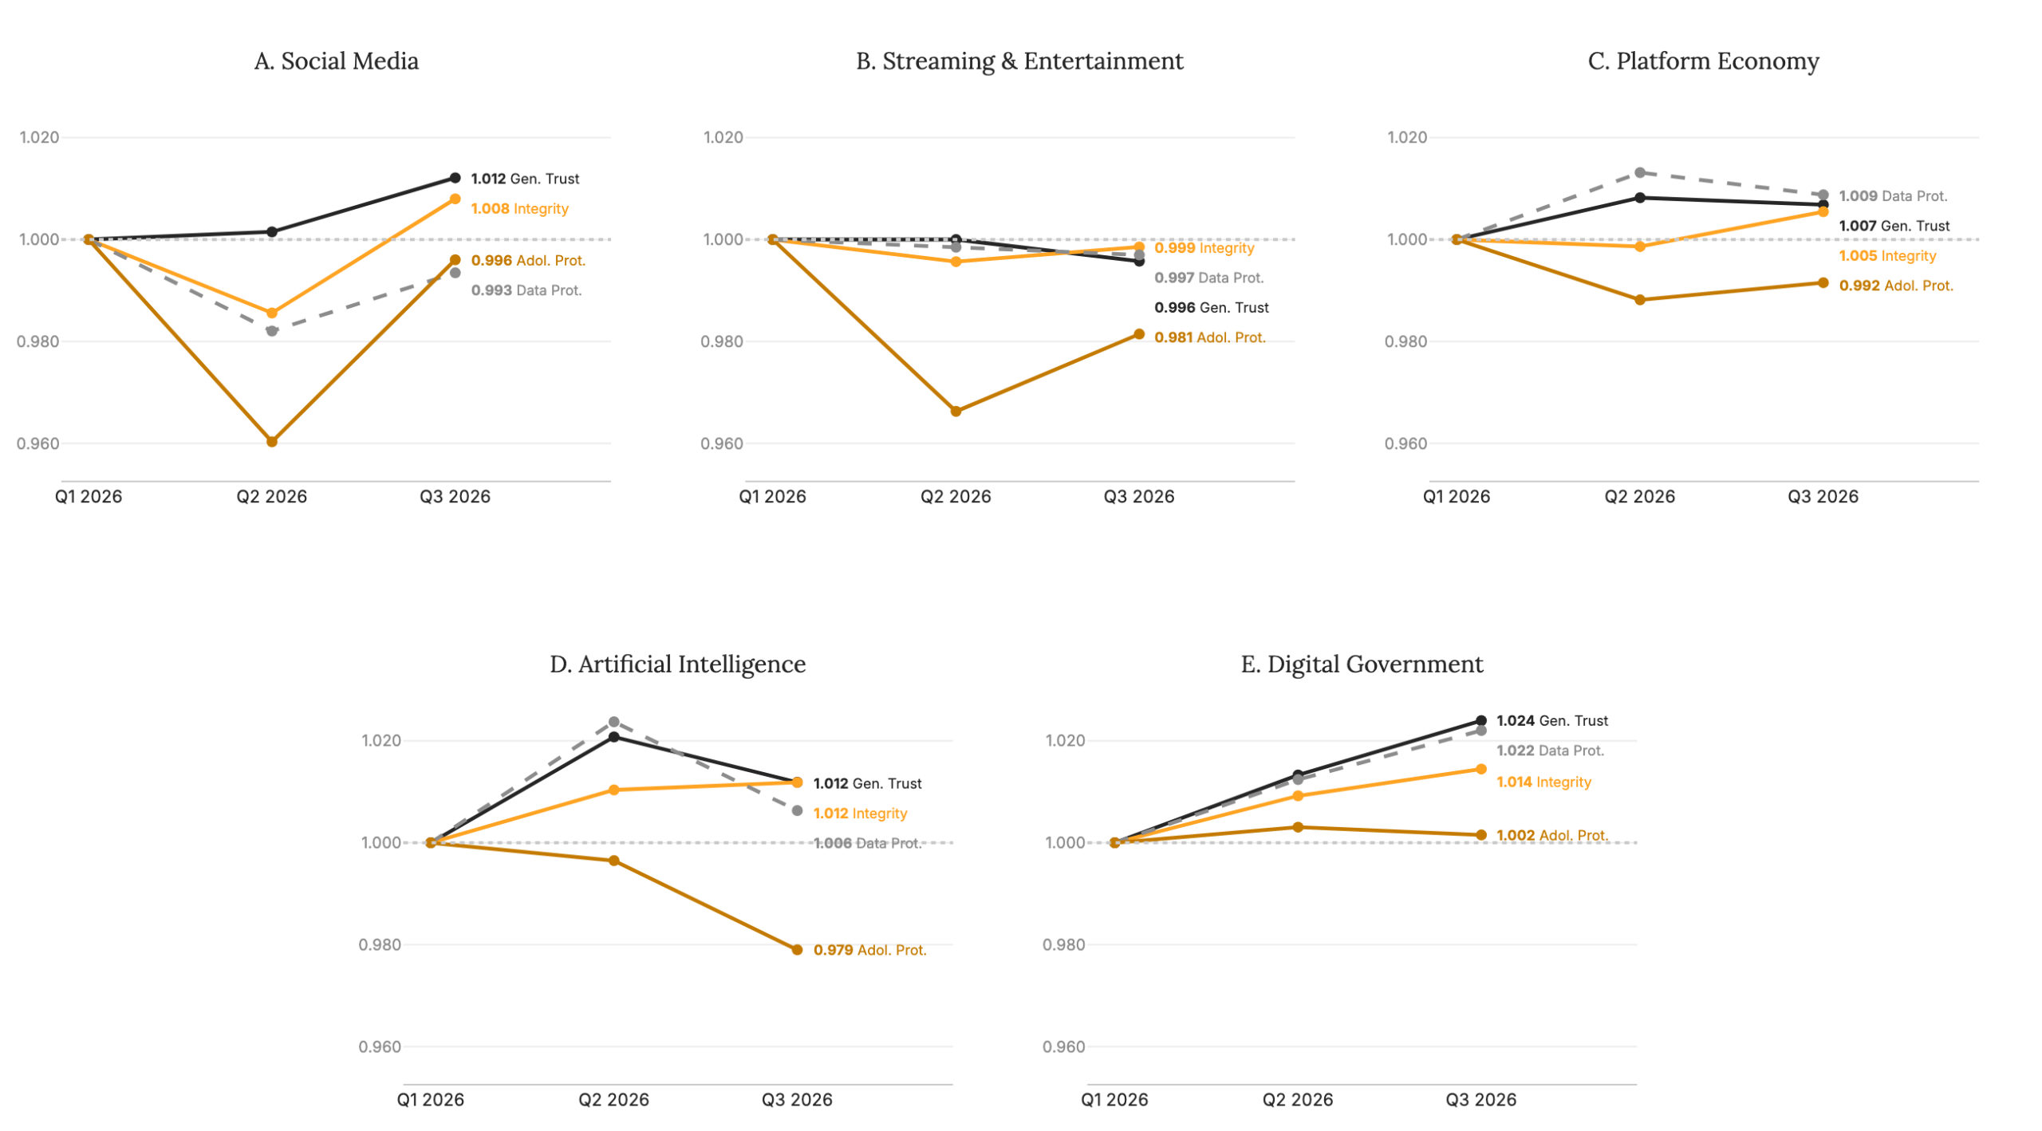Select the 1.008 Integrity label in Social Media

click(519, 209)
